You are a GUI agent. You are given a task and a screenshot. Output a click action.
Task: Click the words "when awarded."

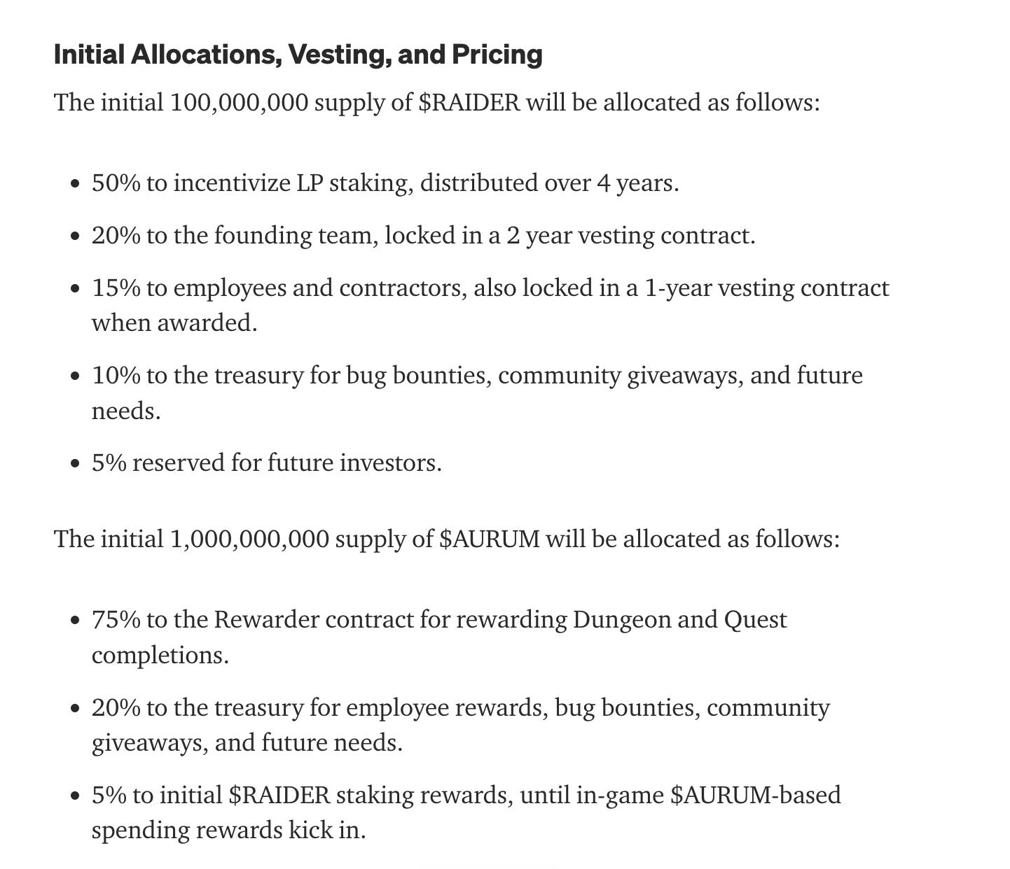174,323
